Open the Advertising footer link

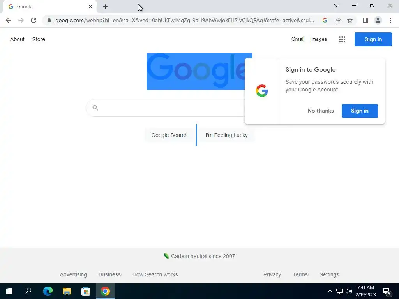click(73, 274)
